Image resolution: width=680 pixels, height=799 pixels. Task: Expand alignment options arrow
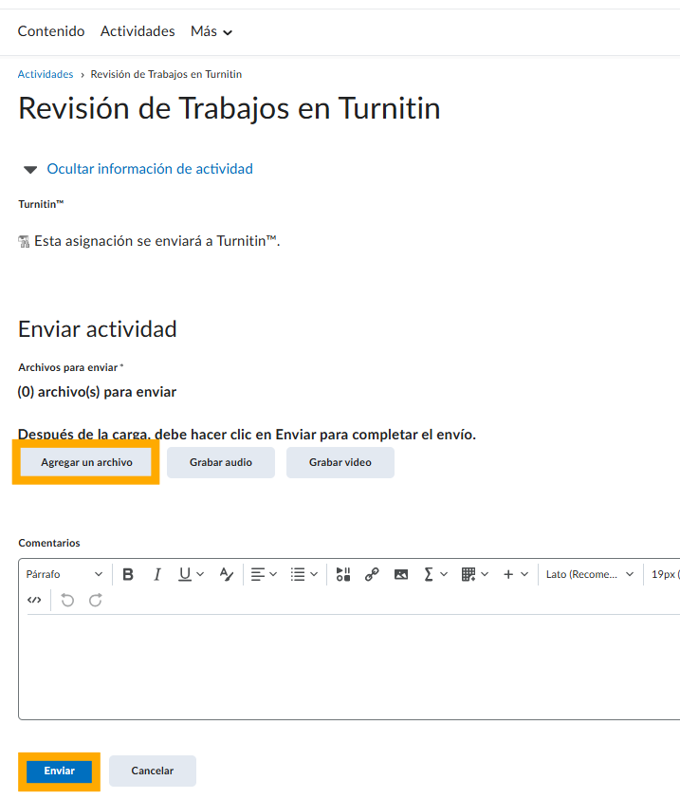(273, 574)
